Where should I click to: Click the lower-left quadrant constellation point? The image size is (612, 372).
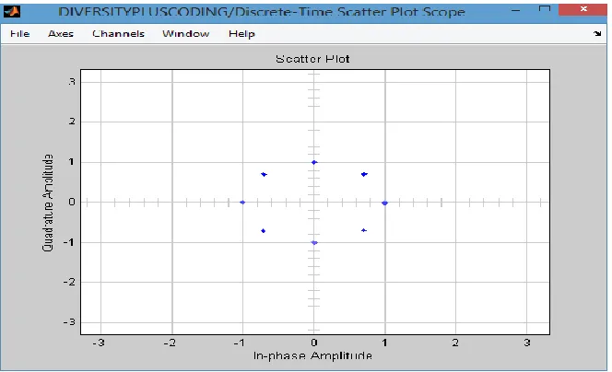click(263, 231)
